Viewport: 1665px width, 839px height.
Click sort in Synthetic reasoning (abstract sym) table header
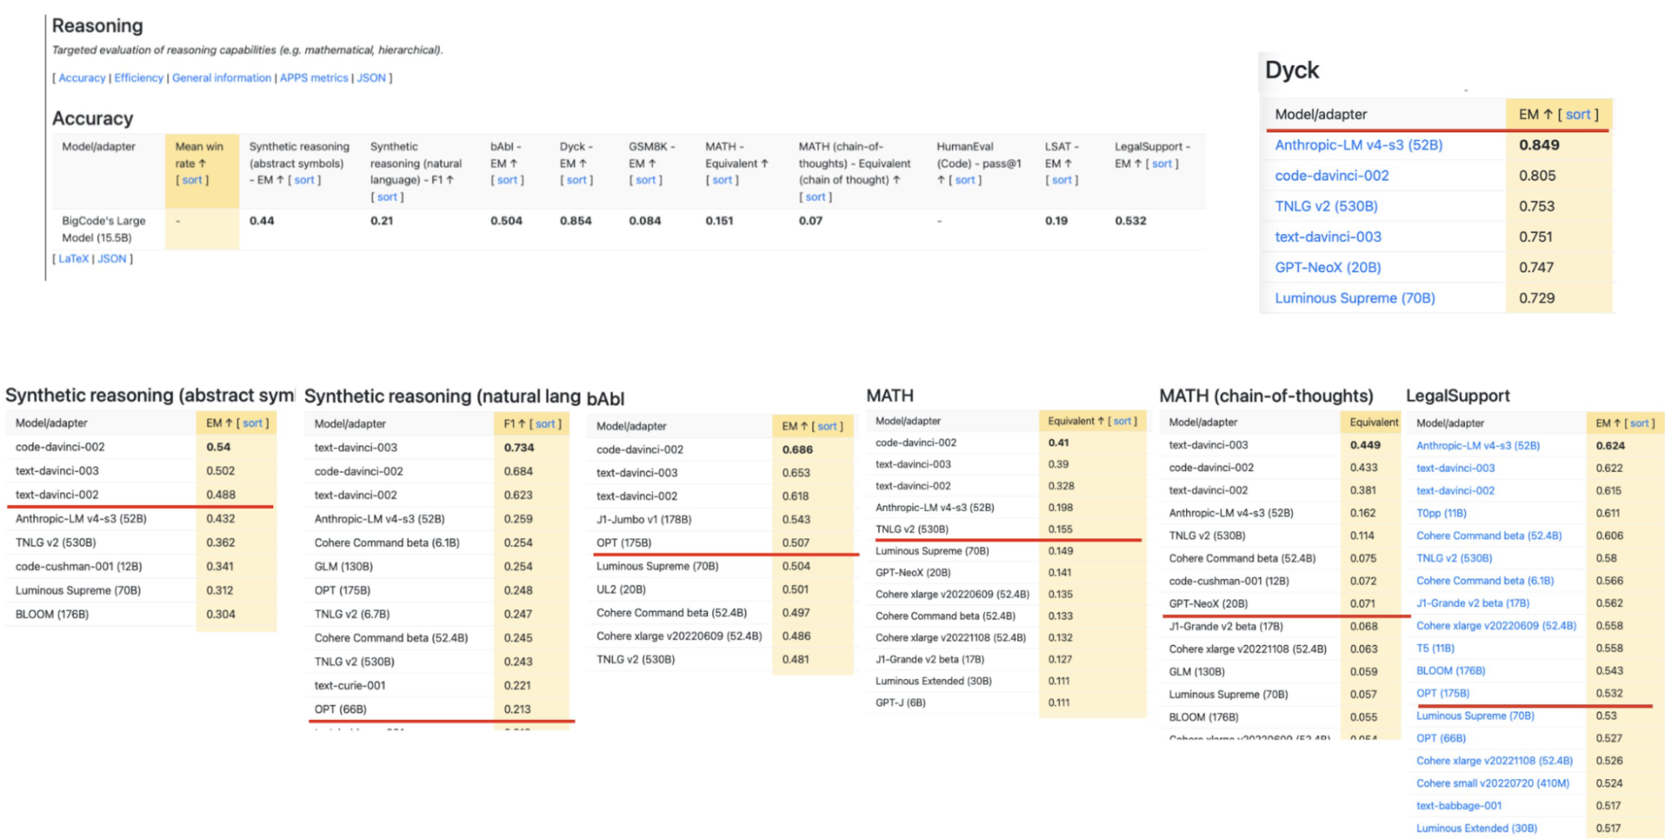pyautogui.click(x=252, y=424)
